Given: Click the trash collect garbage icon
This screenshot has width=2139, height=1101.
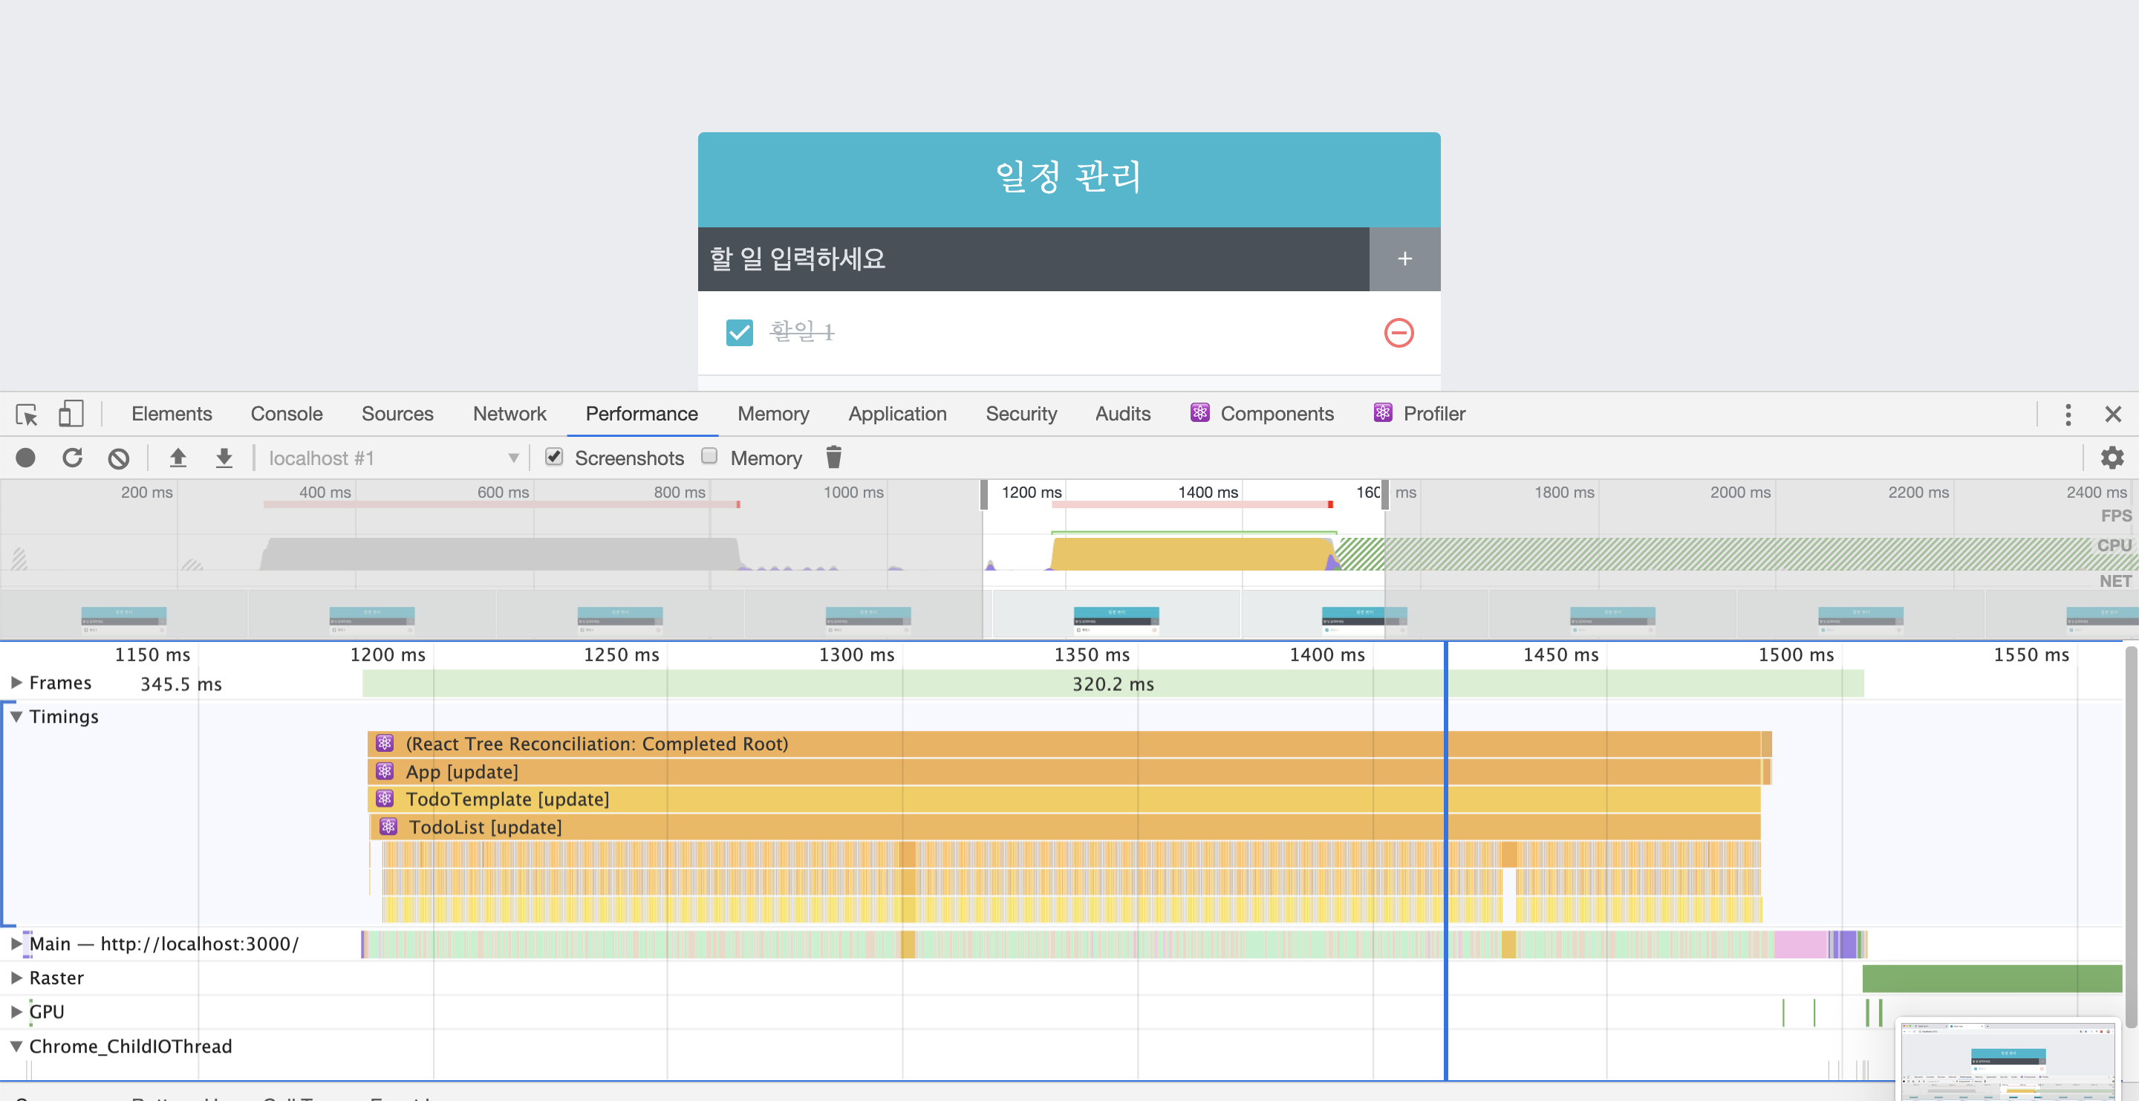Looking at the screenshot, I should click(x=833, y=458).
